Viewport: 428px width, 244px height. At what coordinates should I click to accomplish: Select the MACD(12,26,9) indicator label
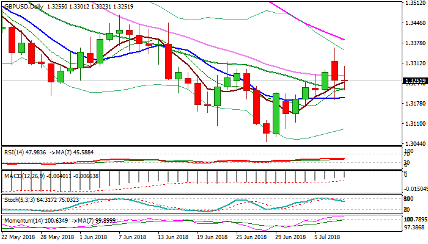[x=24, y=176]
